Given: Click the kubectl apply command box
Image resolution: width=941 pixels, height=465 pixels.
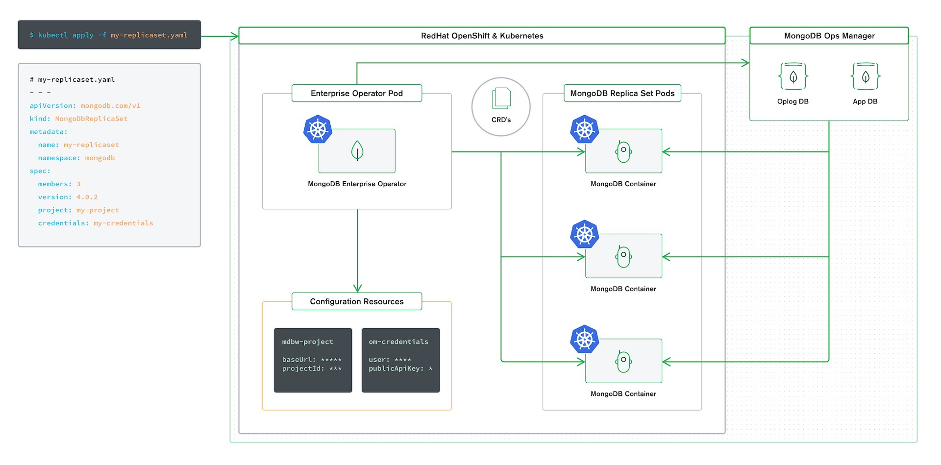Looking at the screenshot, I should click(x=109, y=35).
